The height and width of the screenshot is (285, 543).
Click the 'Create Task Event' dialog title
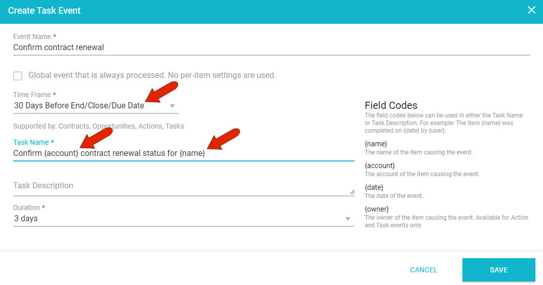pyautogui.click(x=44, y=10)
